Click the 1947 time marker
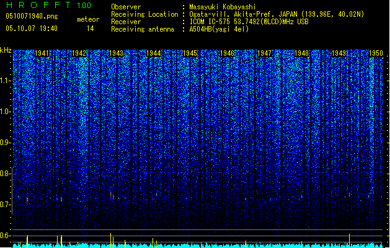The image size is (390, 248). click(264, 53)
